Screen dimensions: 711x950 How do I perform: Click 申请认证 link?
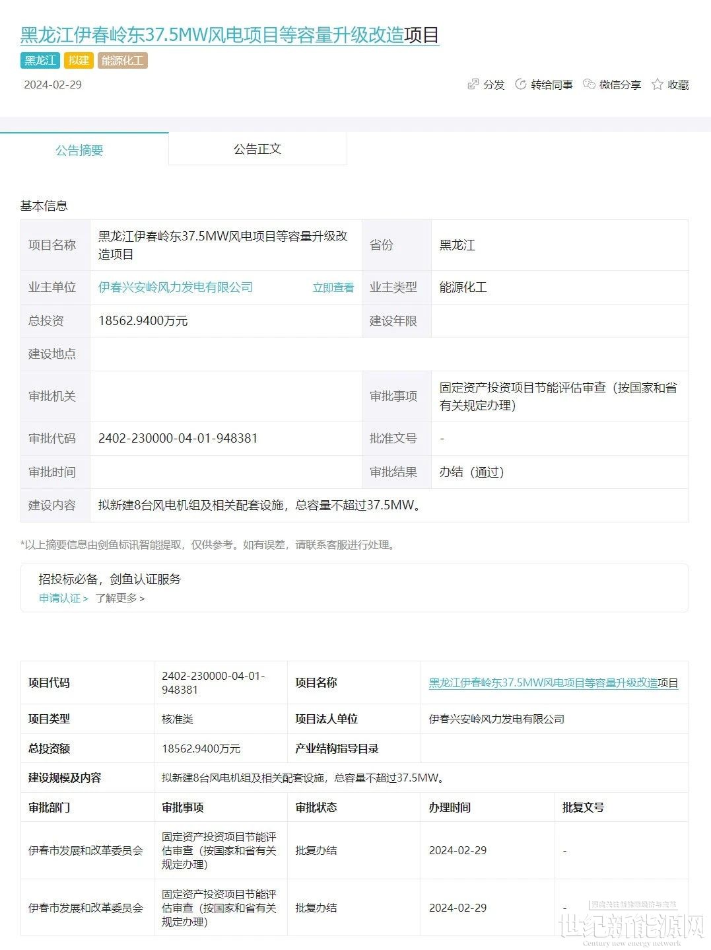click(63, 598)
